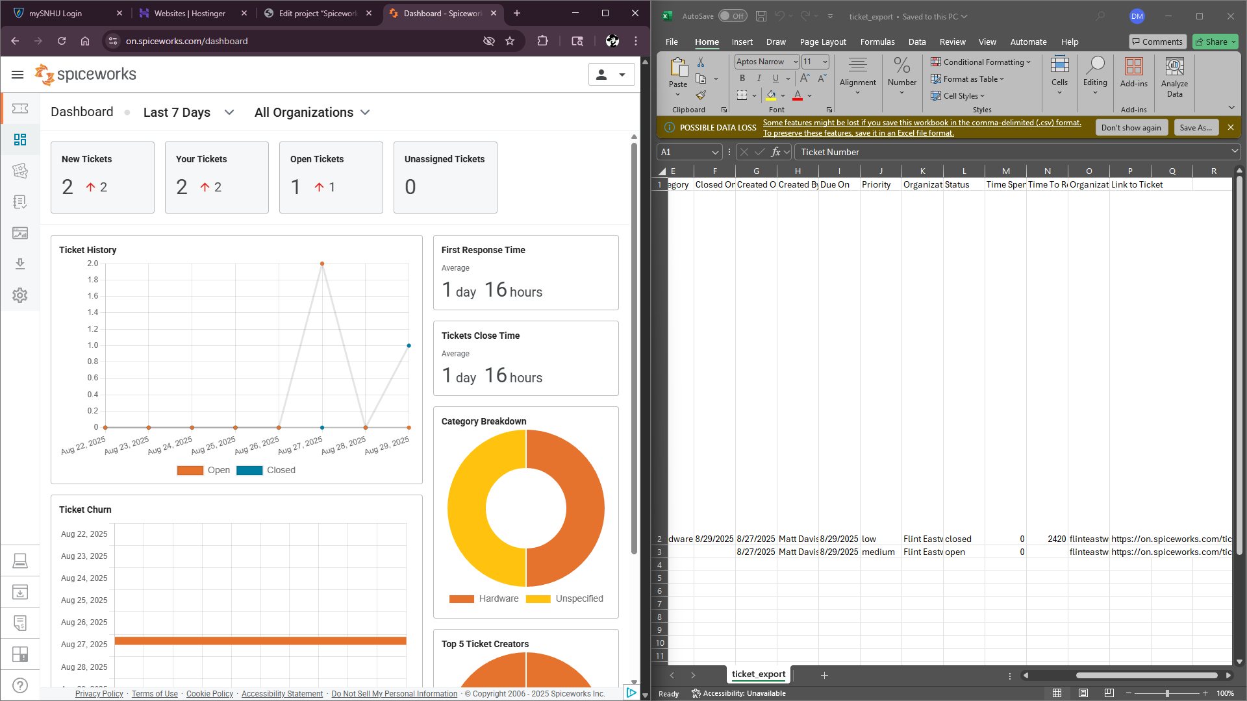
Task: Click the Excel zoom slider
Action: (x=1167, y=693)
